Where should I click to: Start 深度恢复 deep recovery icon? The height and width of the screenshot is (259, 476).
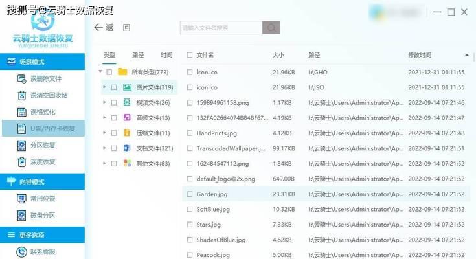[21, 162]
